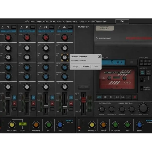This screenshot has width=152, height=152.
Task: Solo channel 3 with blue S button
Action: 52,97
